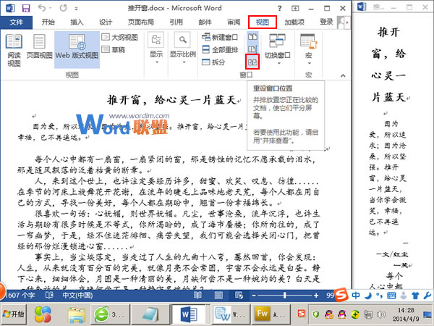Open the 宏 macros dropdown
This screenshot has height=326, width=434.
point(309,49)
